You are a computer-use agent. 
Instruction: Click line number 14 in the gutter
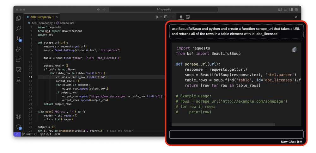coord(30,77)
